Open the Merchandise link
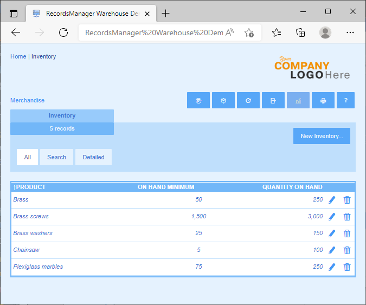 [27, 100]
